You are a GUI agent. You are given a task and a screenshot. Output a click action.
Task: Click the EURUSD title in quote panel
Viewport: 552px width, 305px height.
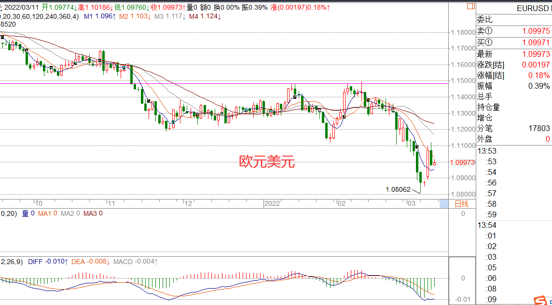tap(534, 9)
